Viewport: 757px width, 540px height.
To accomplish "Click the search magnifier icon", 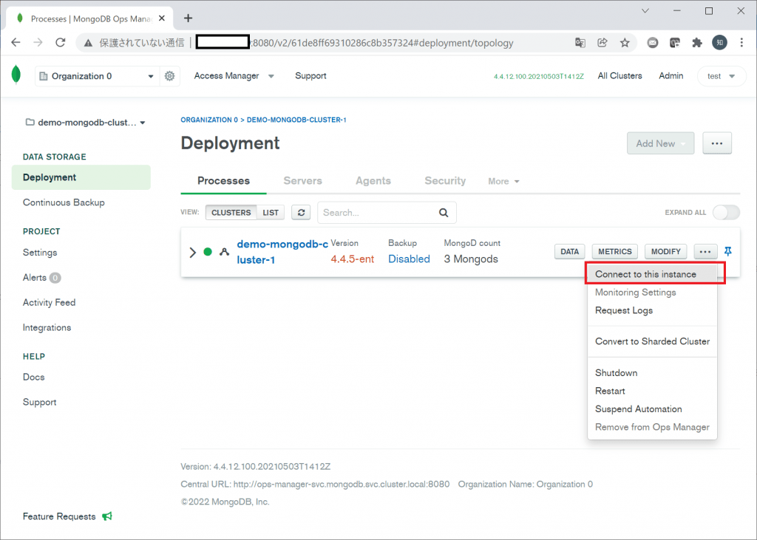I will click(443, 212).
